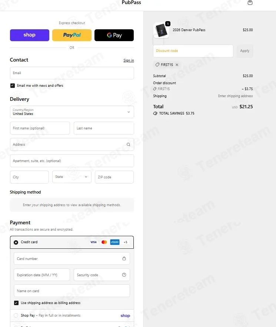Open the Country/Region dropdown
The width and height of the screenshot is (276, 327).
click(72, 112)
